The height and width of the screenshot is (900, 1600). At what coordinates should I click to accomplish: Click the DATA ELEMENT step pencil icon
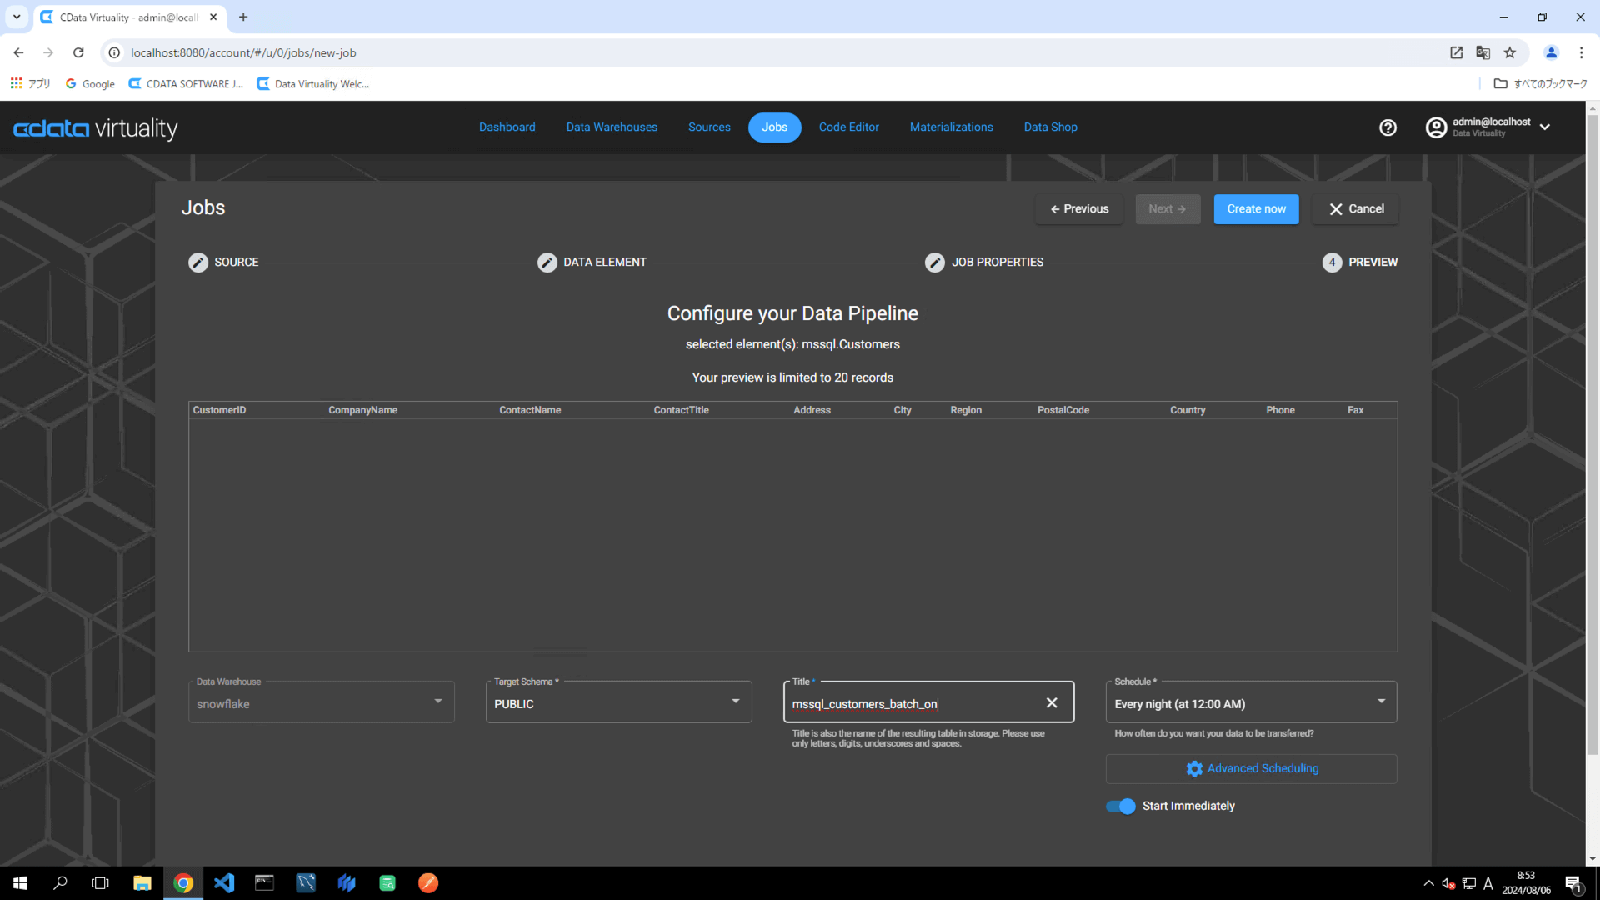point(547,262)
